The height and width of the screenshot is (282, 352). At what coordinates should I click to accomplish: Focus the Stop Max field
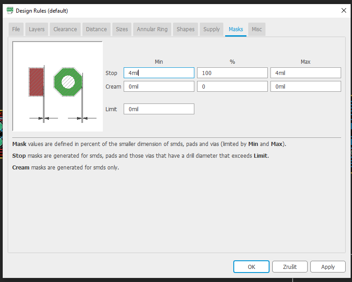305,73
